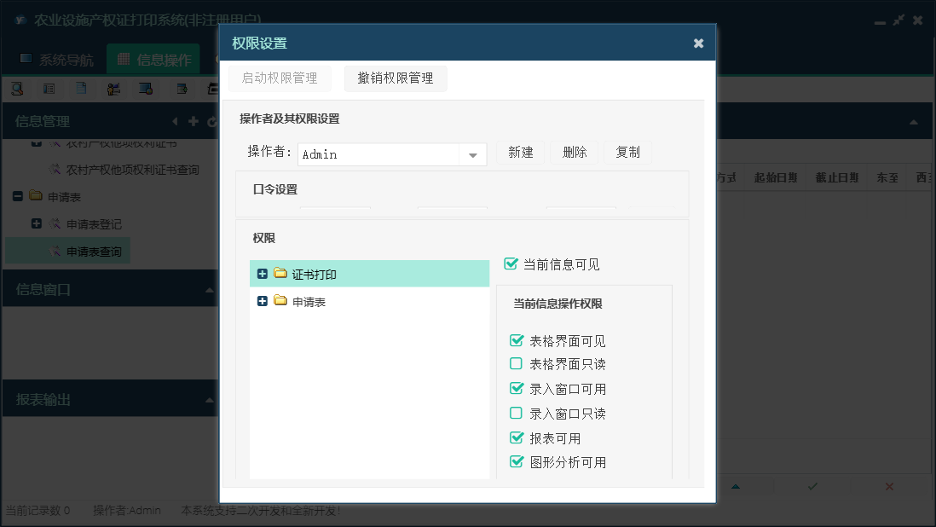
Task: Close the 权限设置 dialog with X icon
Action: 698,43
